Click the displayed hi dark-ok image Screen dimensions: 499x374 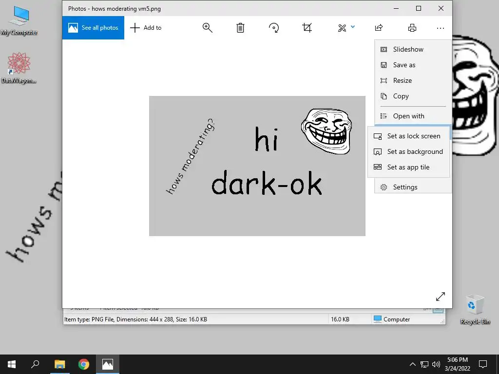[x=257, y=166]
